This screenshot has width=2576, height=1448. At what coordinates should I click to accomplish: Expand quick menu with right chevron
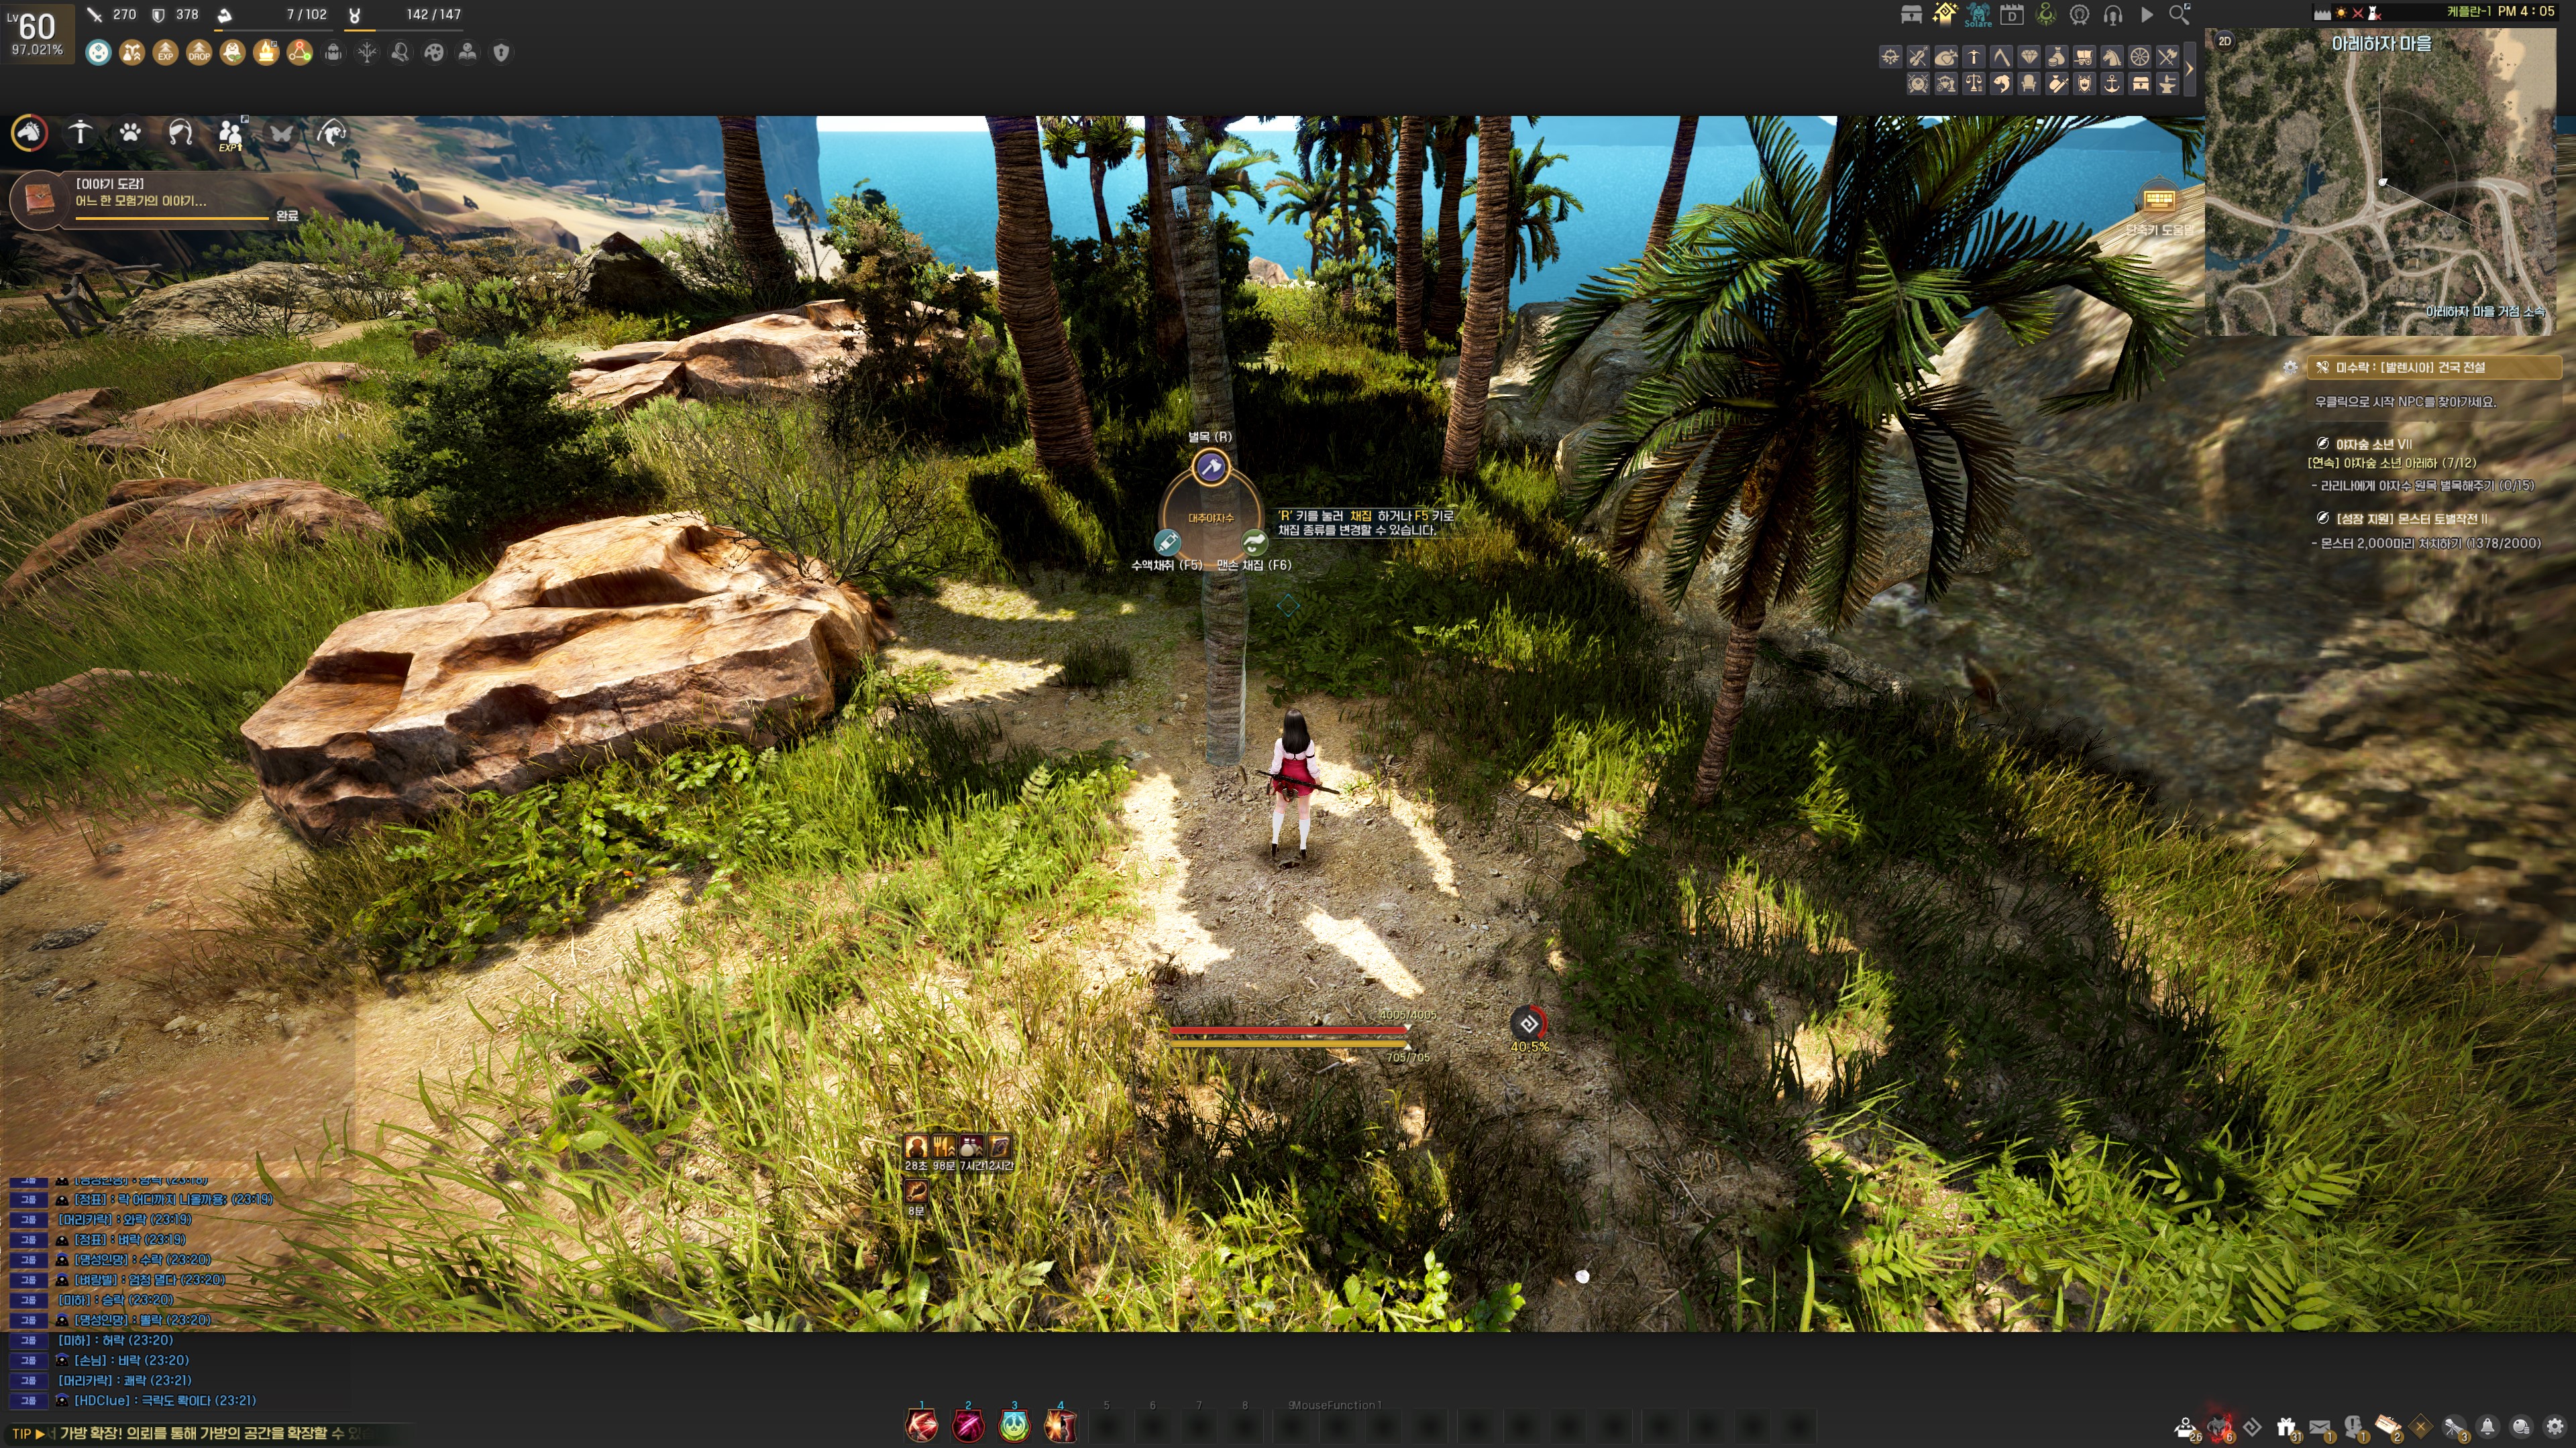click(x=2190, y=69)
